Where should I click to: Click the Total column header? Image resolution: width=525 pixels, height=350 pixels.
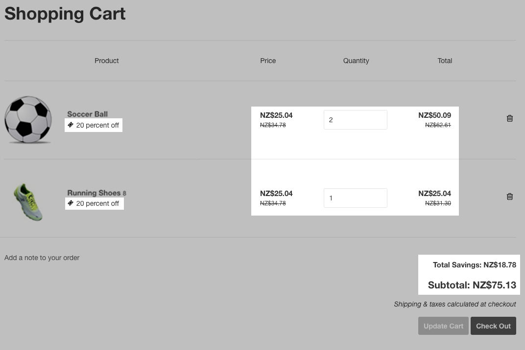pos(445,61)
